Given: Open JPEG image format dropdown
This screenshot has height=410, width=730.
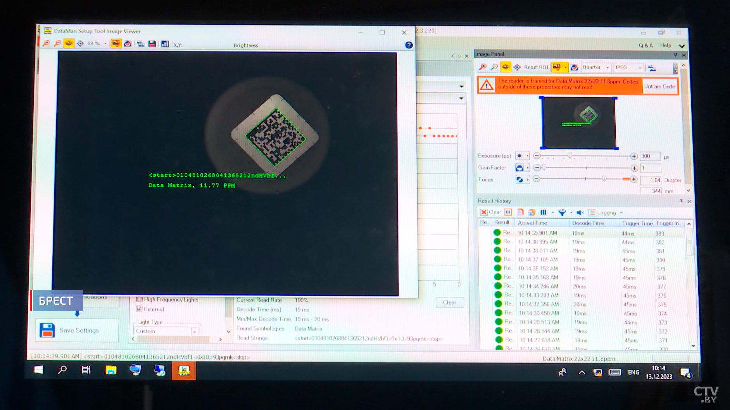Looking at the screenshot, I should [x=640, y=68].
